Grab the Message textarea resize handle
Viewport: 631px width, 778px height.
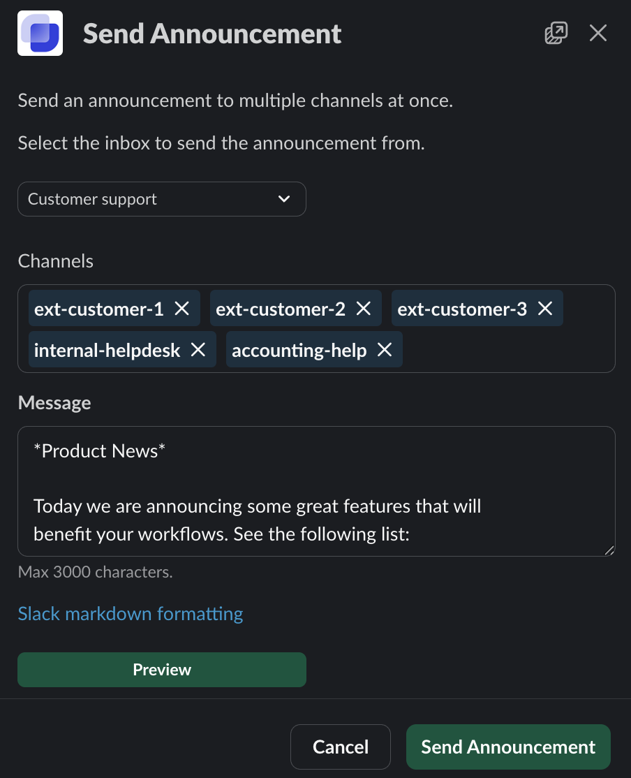tap(609, 550)
